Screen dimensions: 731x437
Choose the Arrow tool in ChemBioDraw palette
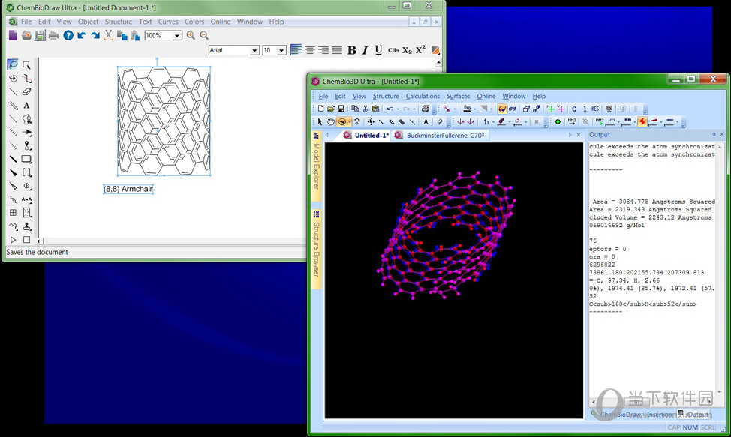26,132
